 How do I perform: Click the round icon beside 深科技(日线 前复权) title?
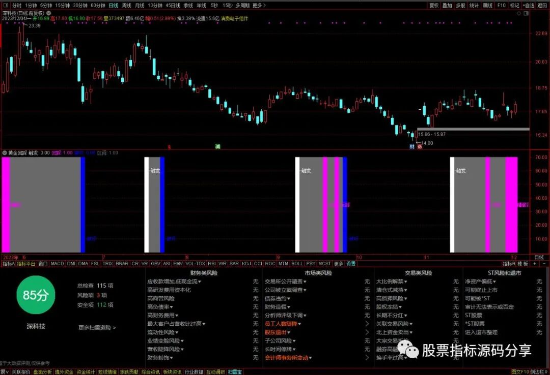(49, 13)
